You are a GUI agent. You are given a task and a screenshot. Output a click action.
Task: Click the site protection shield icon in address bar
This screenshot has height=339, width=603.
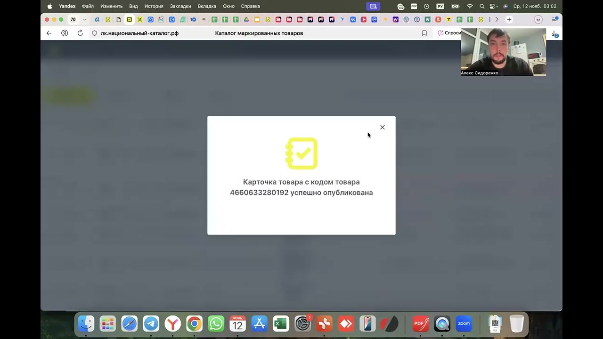click(94, 33)
